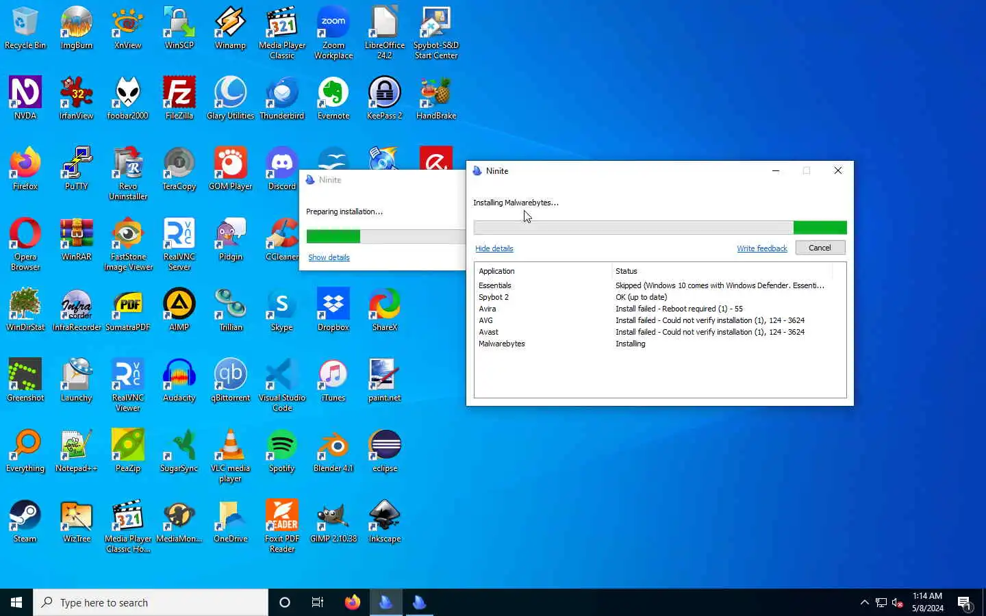
Task: Select the Spotify desktop icon
Action: pyautogui.click(x=281, y=451)
